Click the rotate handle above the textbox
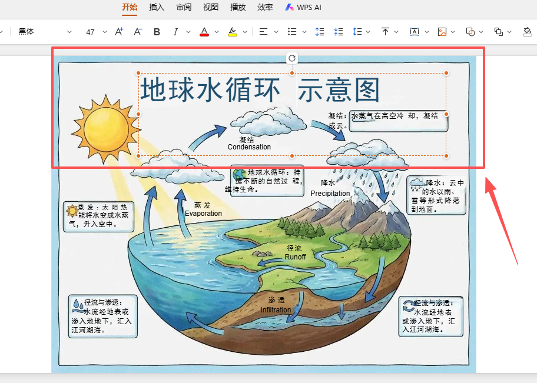Image resolution: width=537 pixels, height=383 pixels. coord(291,59)
